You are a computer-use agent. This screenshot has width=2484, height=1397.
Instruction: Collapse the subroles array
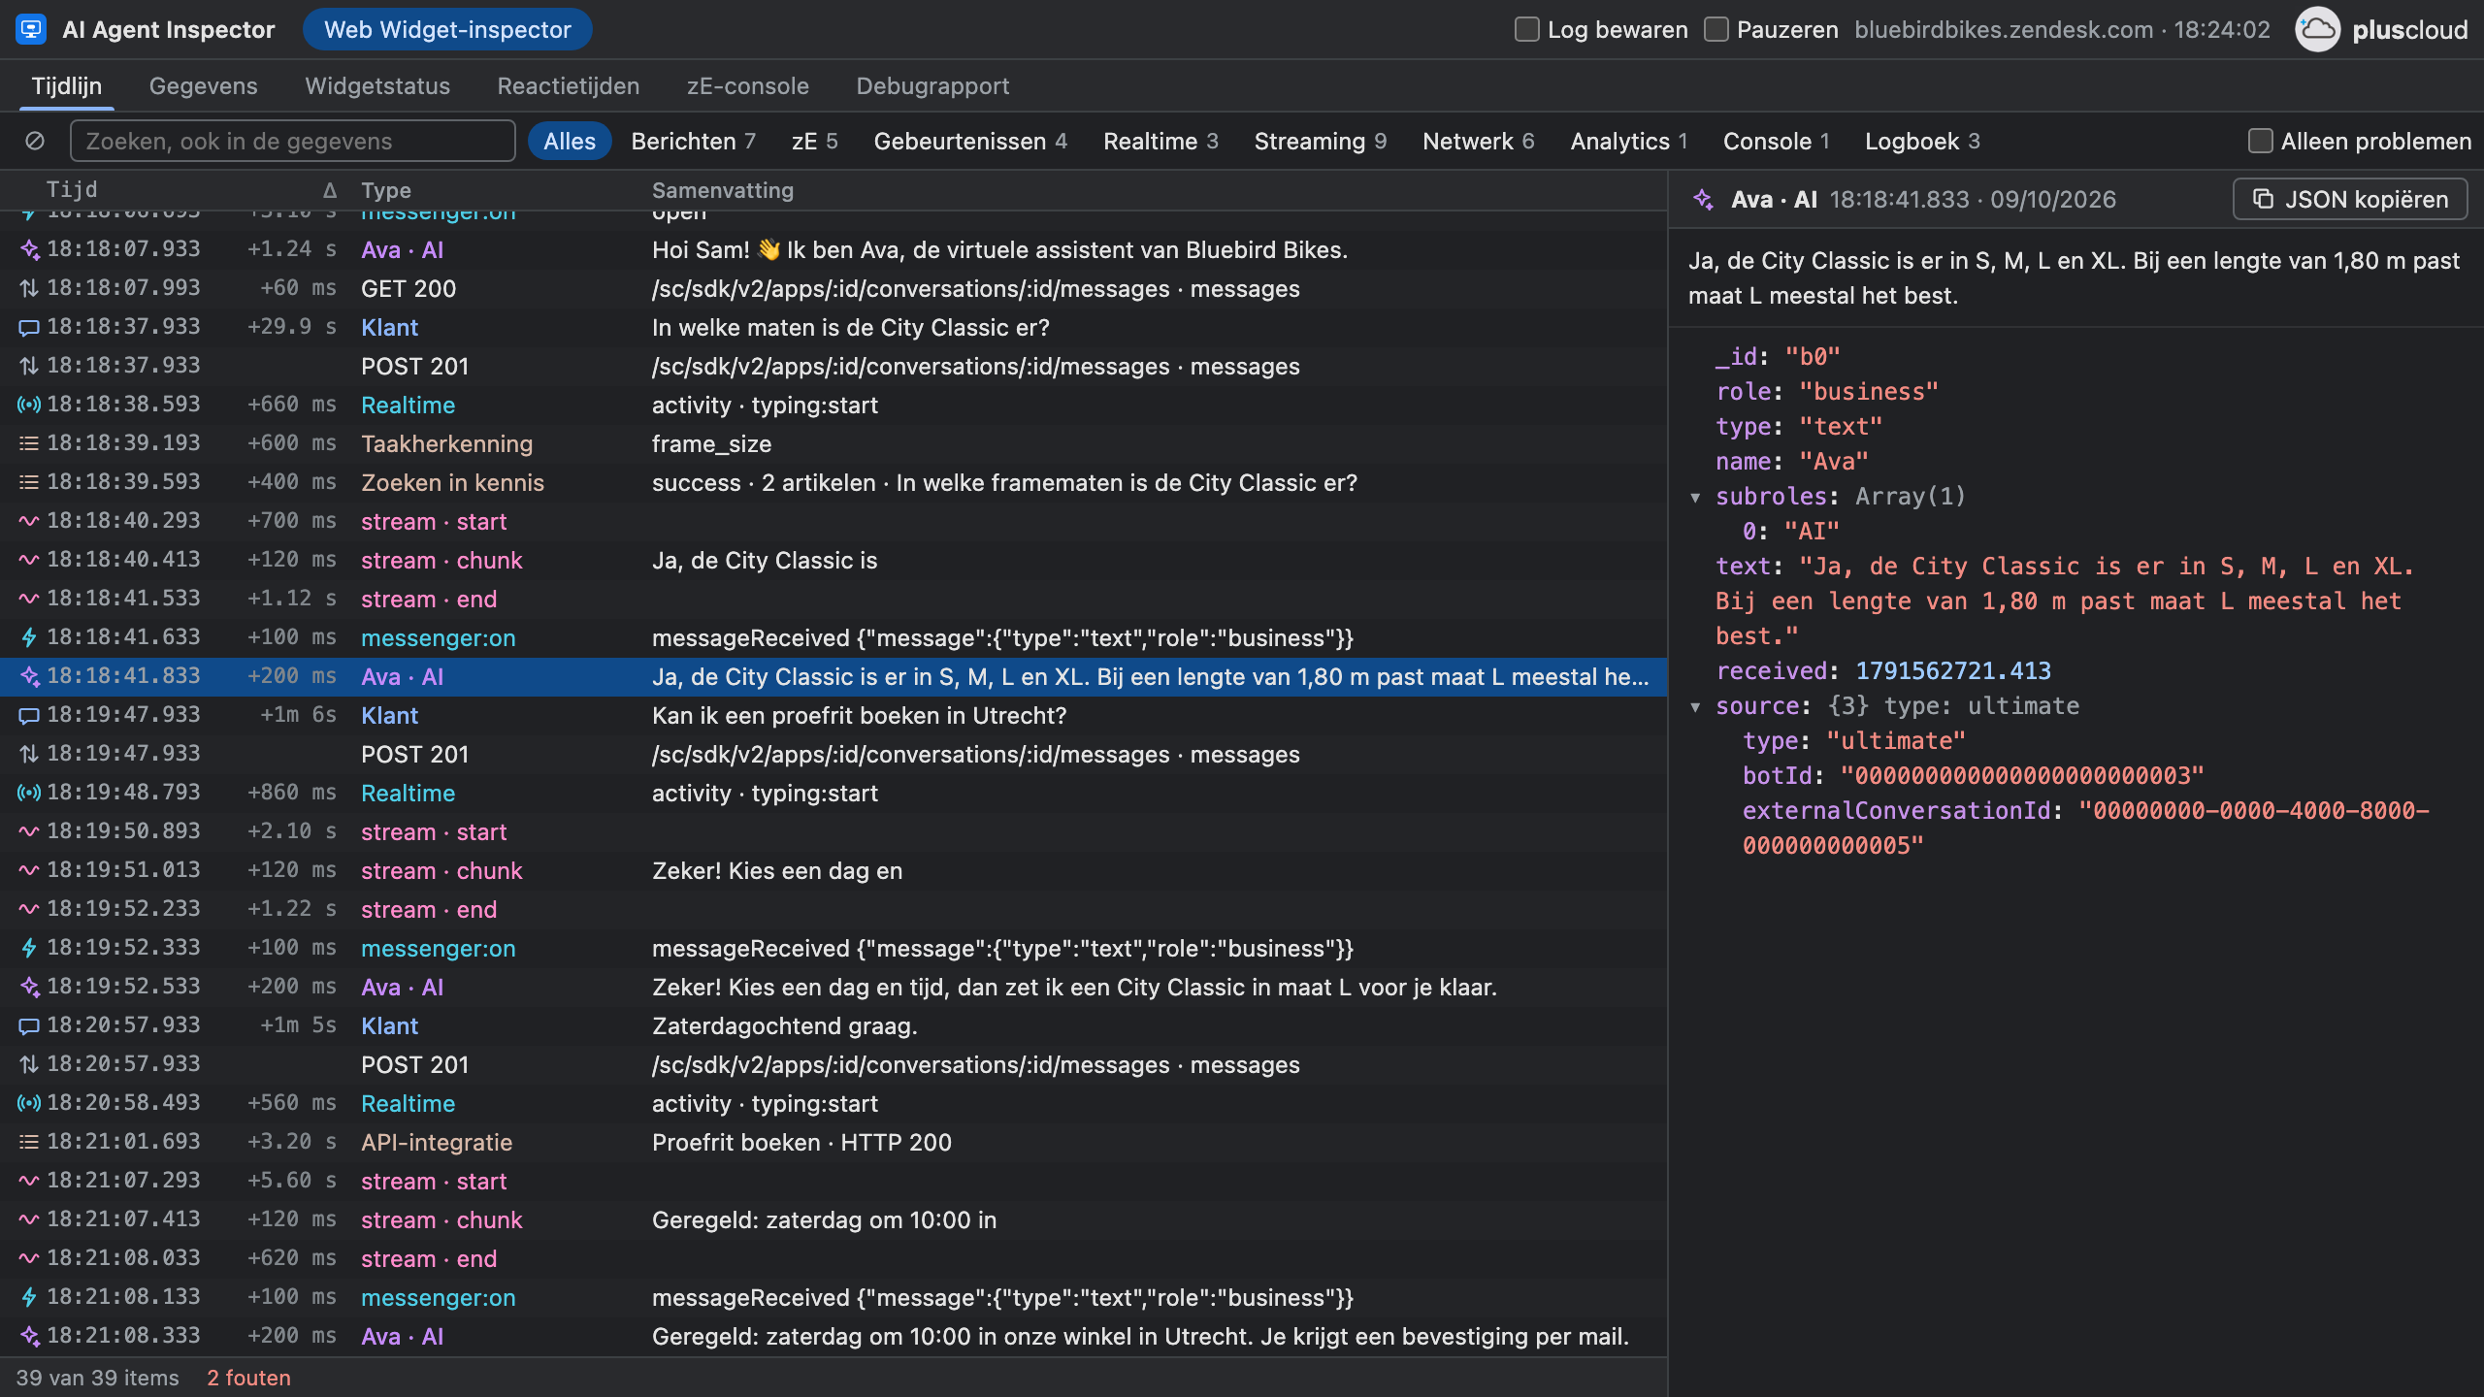click(x=1695, y=497)
